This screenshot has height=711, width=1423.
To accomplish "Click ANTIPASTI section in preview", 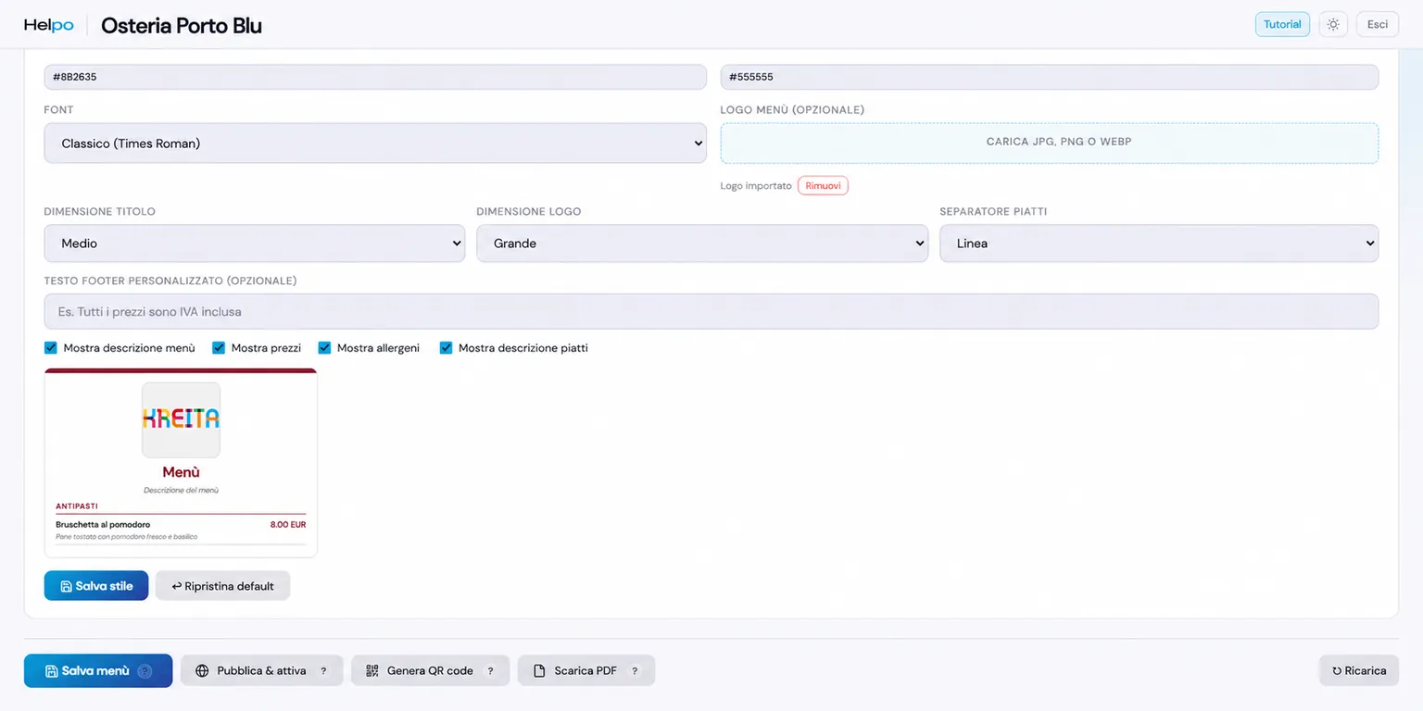I will pos(77,506).
